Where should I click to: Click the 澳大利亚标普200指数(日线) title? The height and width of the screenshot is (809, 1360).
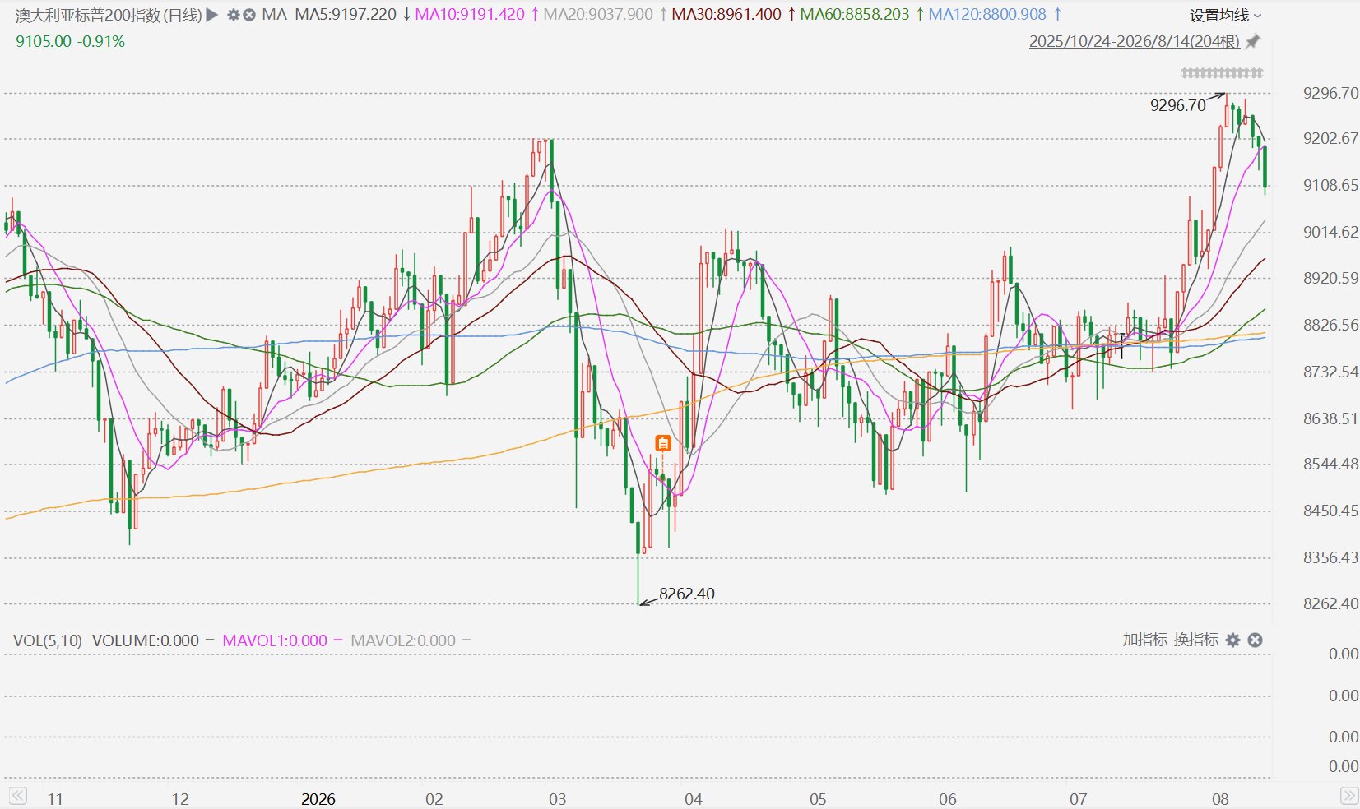(x=109, y=15)
